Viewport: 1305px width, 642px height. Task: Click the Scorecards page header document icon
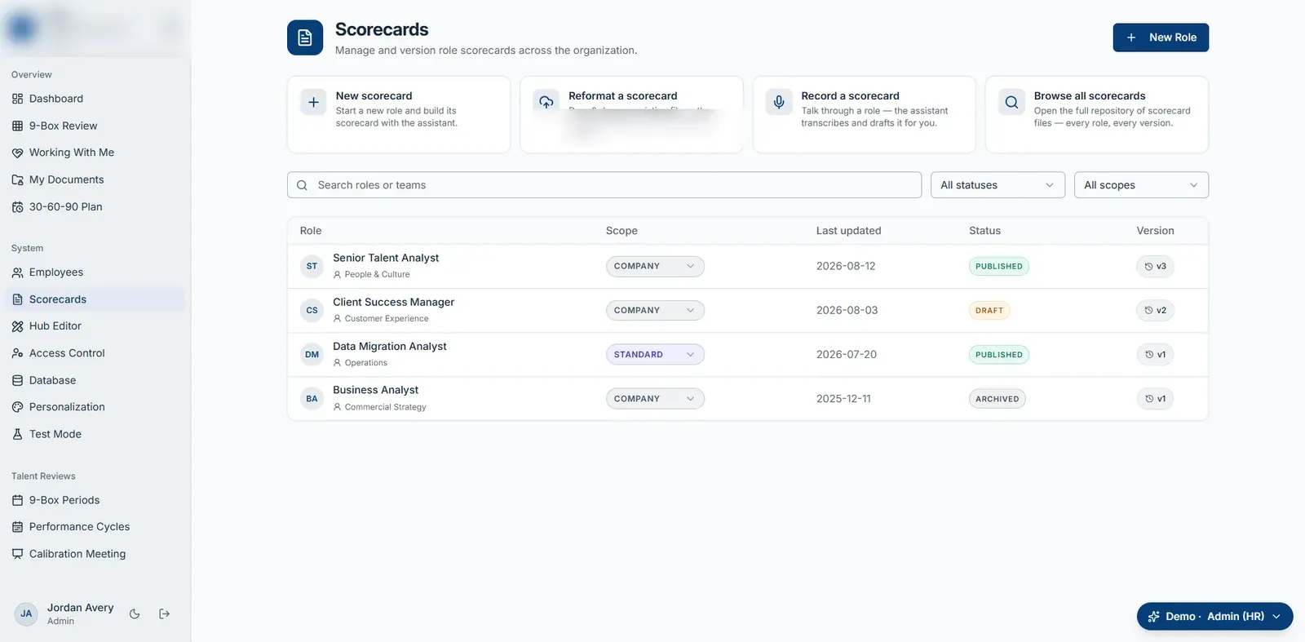pos(305,38)
